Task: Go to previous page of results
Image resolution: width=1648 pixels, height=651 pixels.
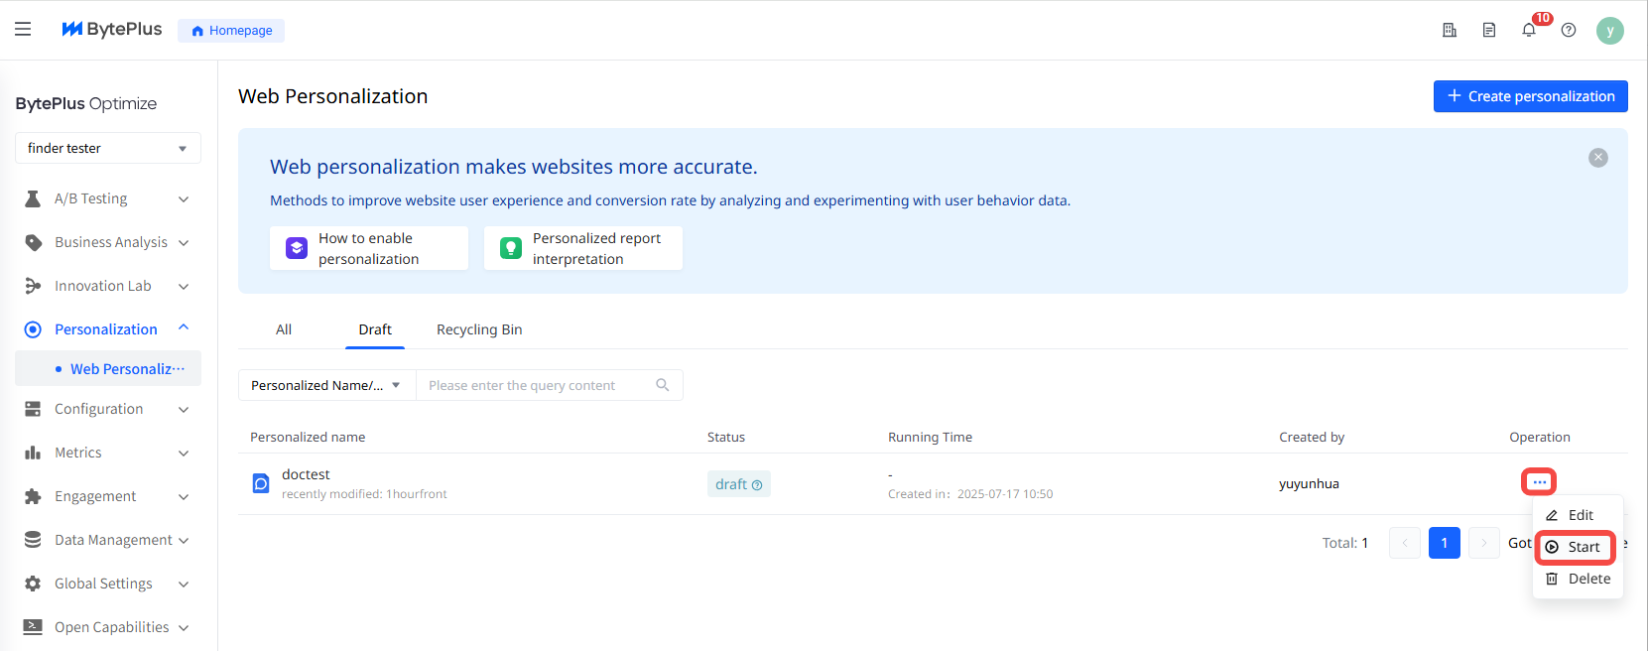Action: tap(1405, 543)
